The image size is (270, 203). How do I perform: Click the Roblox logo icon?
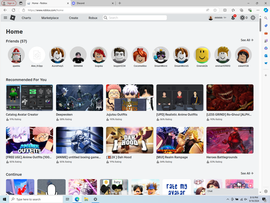[12, 18]
